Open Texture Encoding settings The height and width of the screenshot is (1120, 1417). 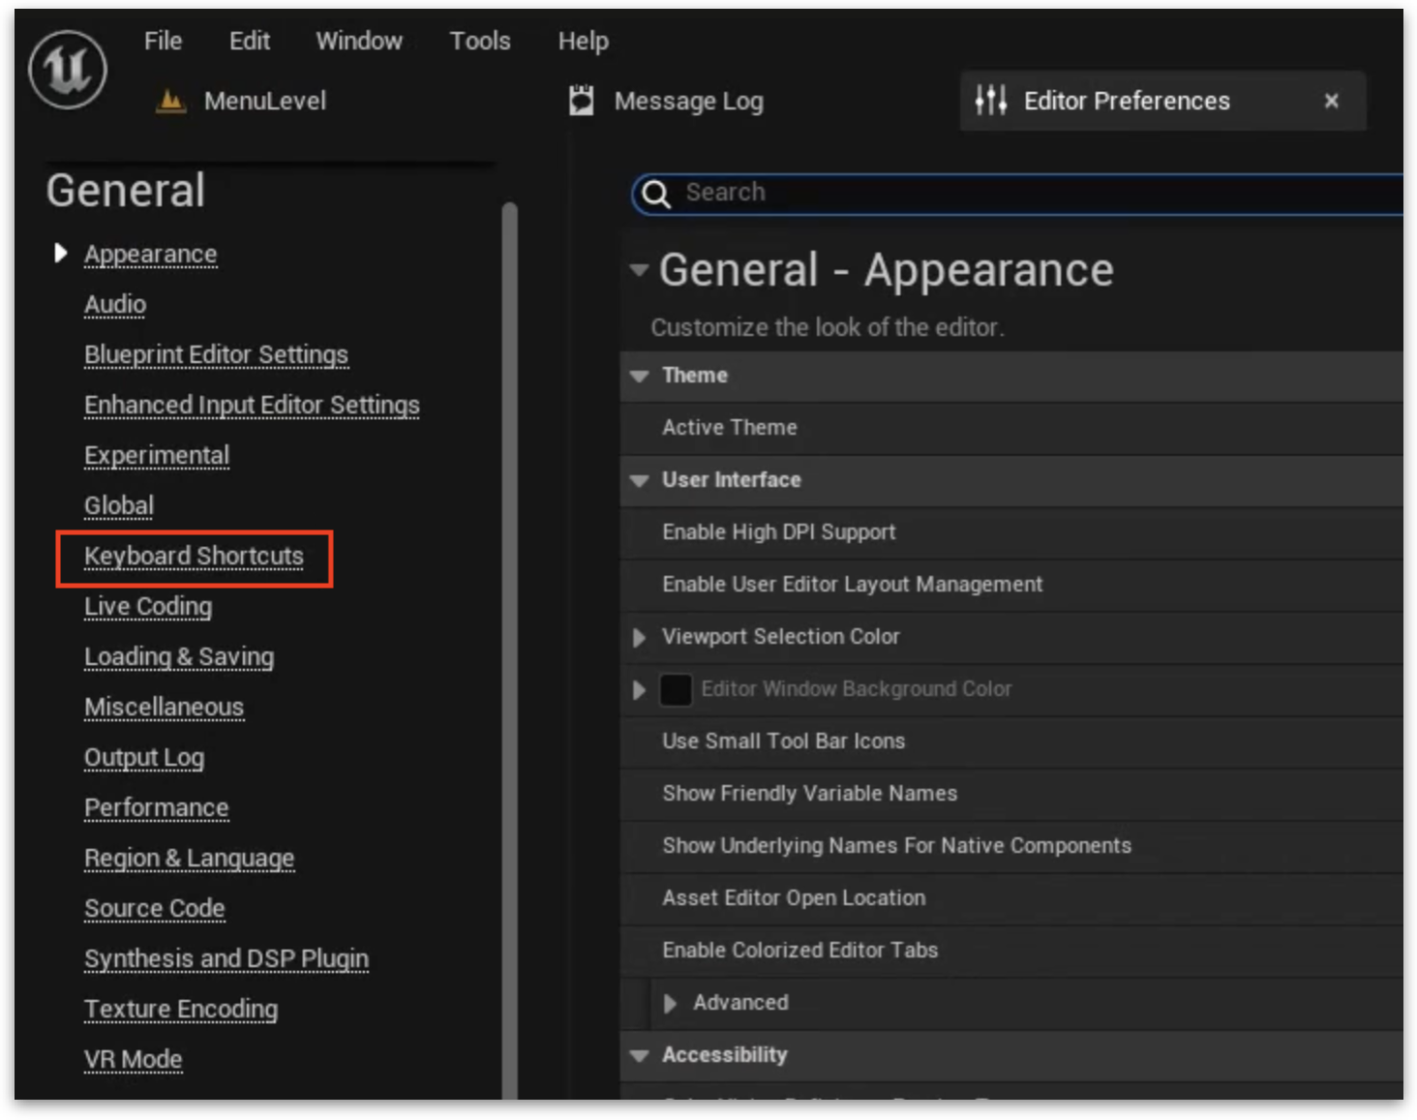coord(181,1009)
